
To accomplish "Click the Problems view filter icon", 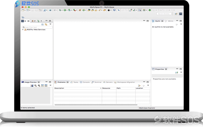I will pyautogui.click(x=139, y=86).
